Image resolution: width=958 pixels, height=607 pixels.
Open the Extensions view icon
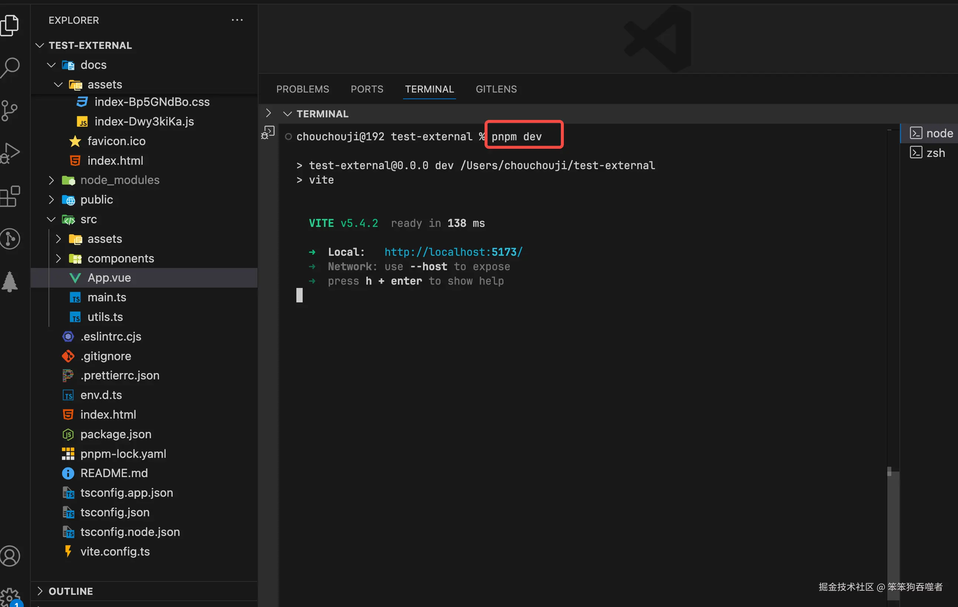click(10, 197)
